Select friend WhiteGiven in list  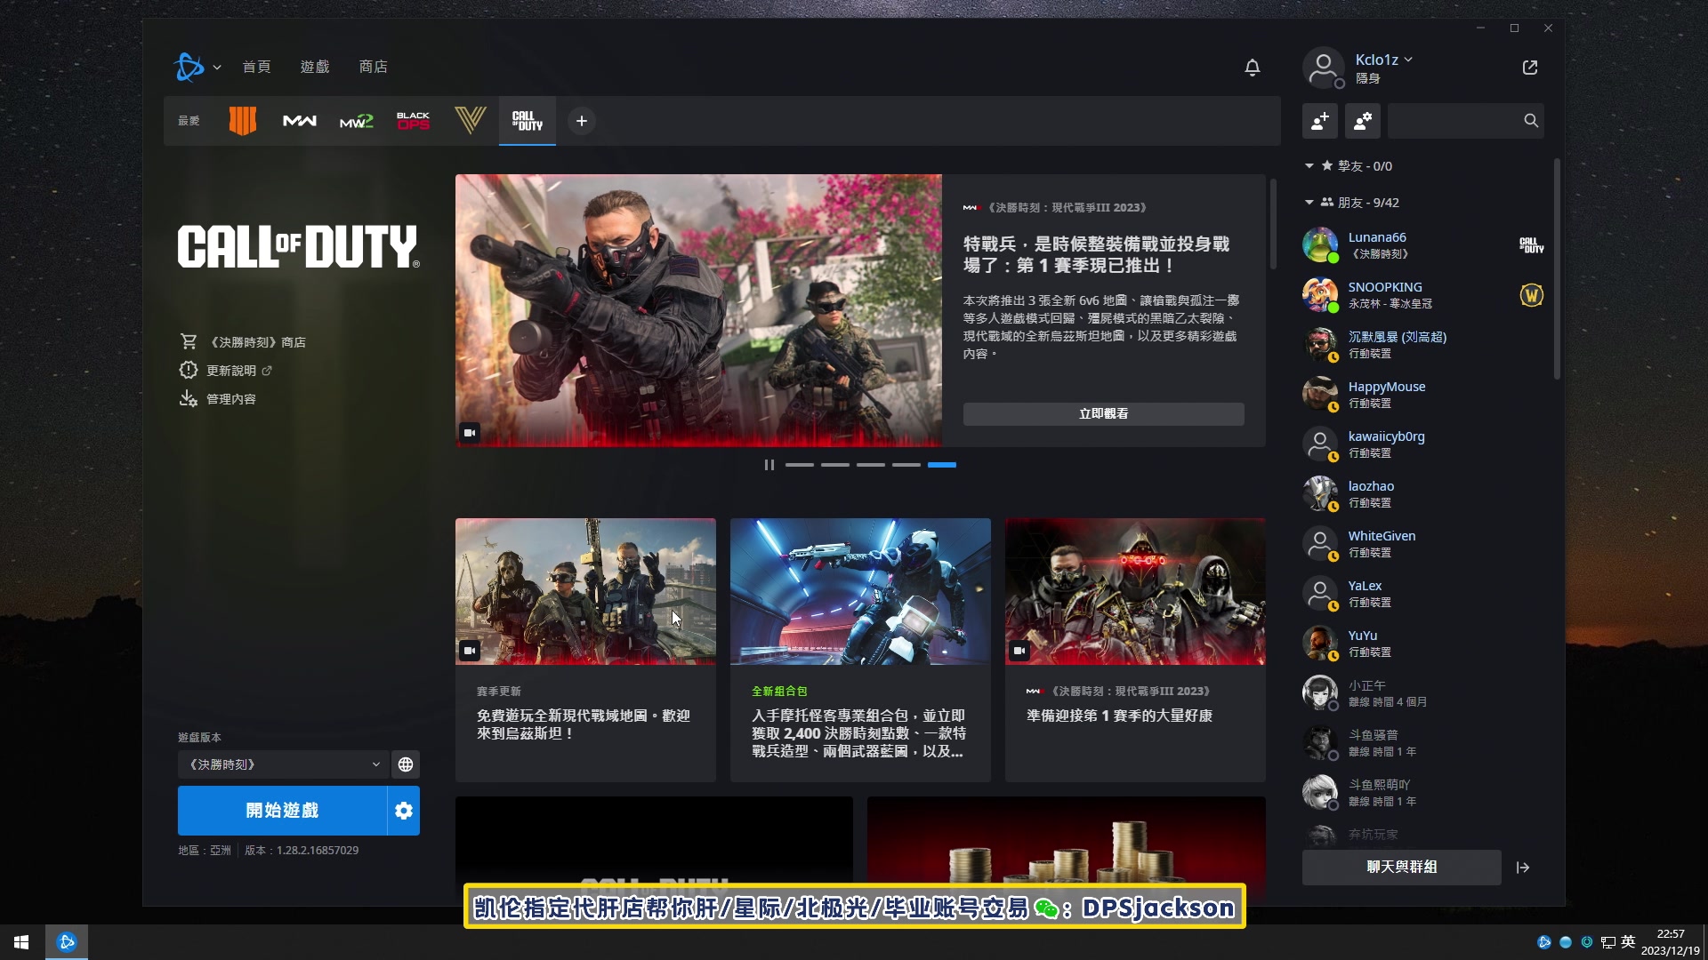[x=1423, y=544]
